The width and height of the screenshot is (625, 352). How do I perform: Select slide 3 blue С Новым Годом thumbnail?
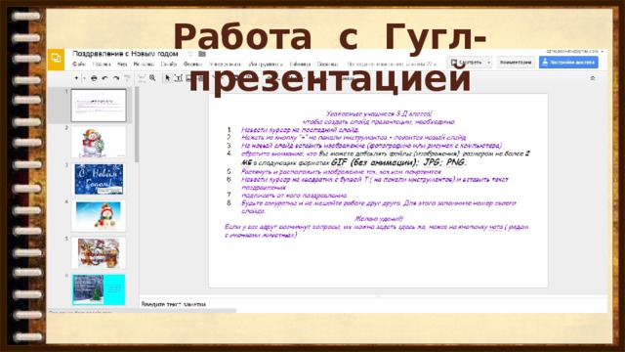99,179
